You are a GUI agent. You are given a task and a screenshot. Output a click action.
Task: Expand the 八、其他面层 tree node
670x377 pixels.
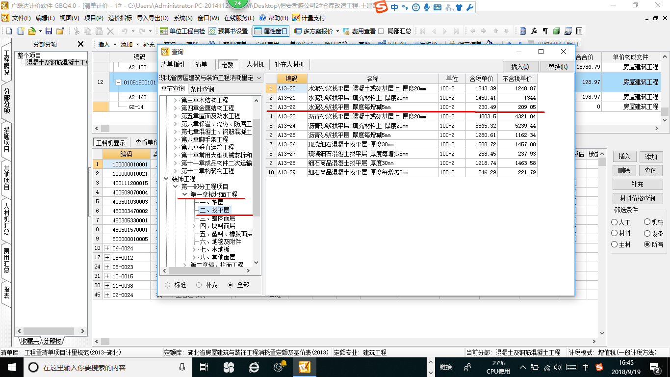pos(194,257)
